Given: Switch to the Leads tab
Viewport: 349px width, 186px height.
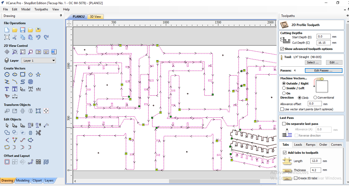Looking at the screenshot, I should click(298, 145).
